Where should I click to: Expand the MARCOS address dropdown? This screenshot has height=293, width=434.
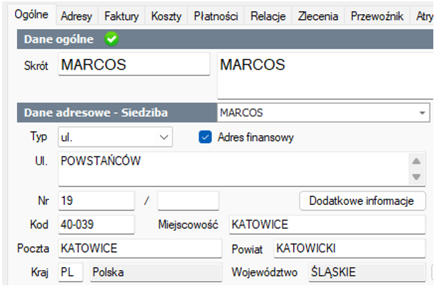click(x=423, y=113)
